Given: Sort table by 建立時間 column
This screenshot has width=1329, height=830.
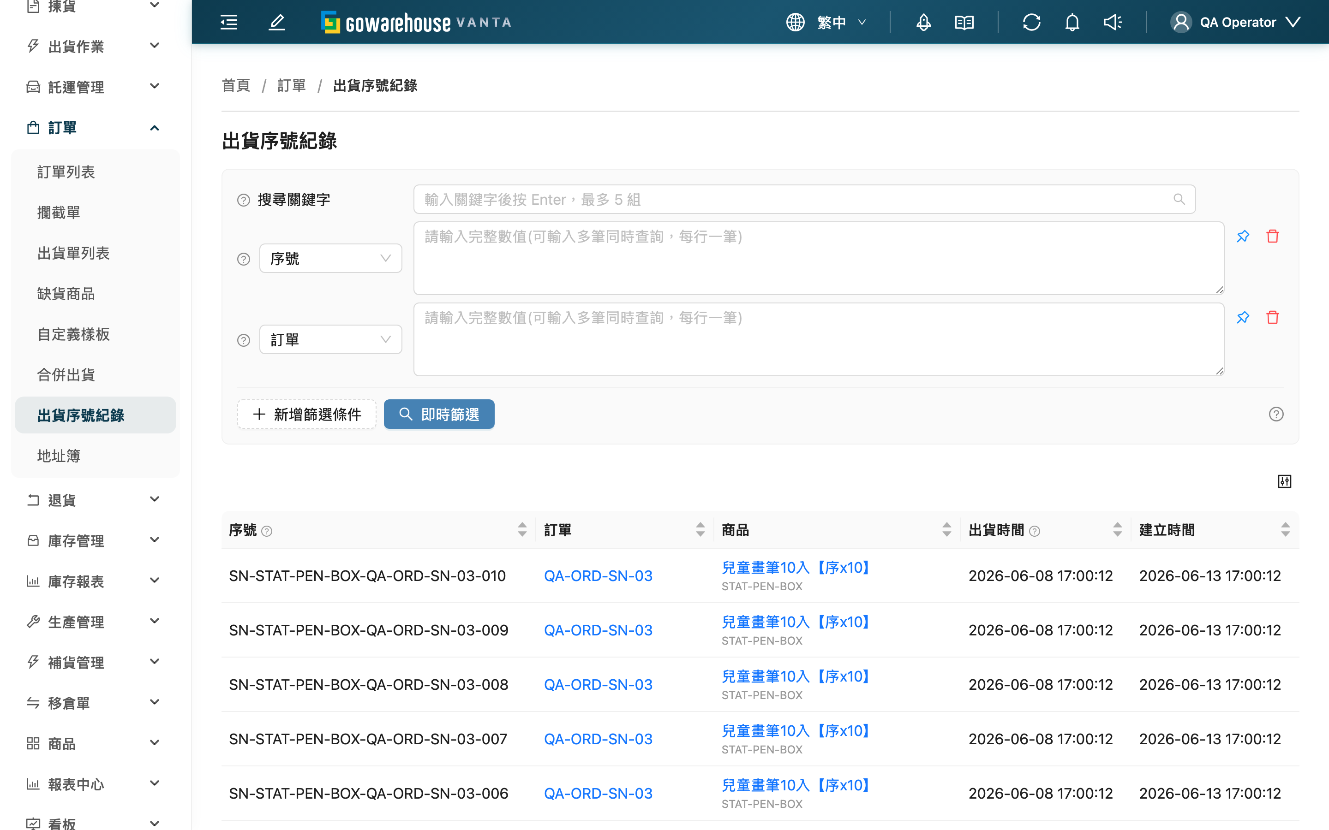Looking at the screenshot, I should [x=1286, y=530].
